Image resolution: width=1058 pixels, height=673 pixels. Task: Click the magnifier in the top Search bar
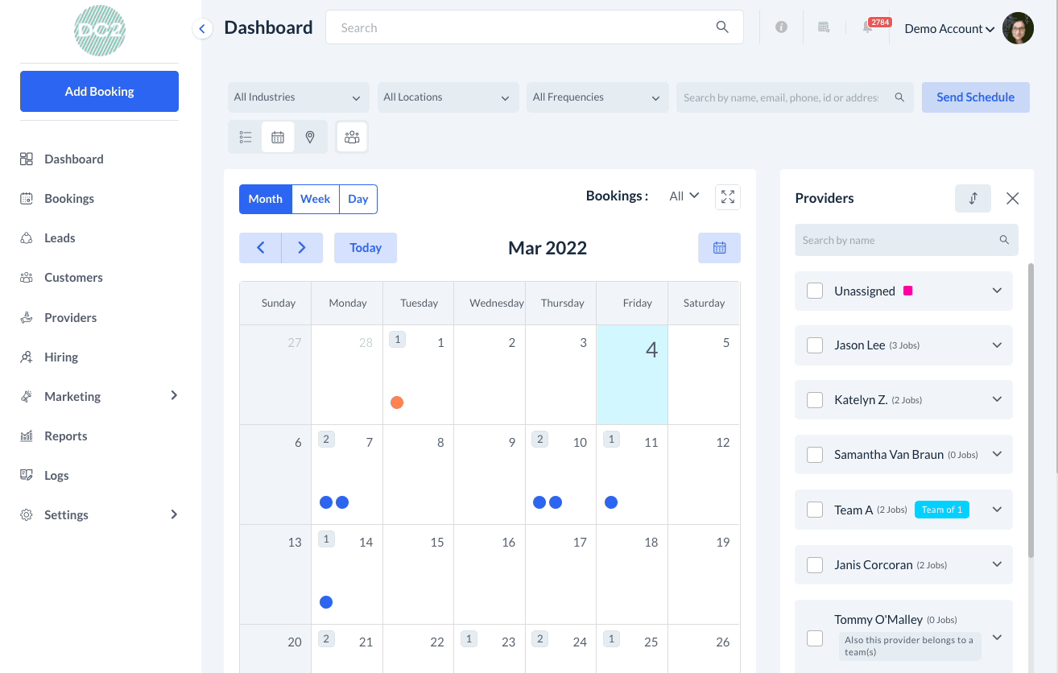pyautogui.click(x=722, y=27)
